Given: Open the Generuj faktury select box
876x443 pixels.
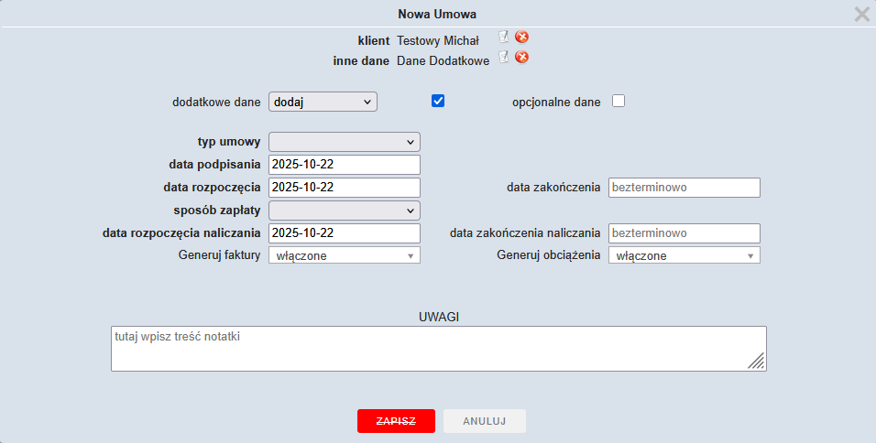Looking at the screenshot, I should click(344, 256).
